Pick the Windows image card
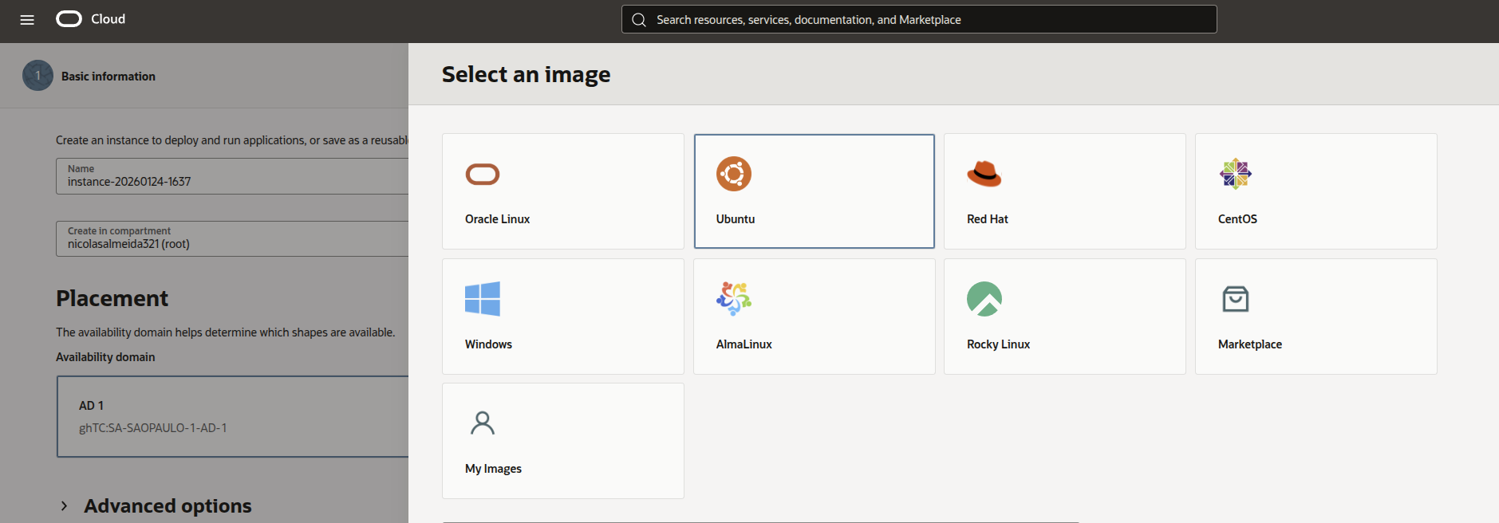1499x523 pixels. (x=563, y=317)
